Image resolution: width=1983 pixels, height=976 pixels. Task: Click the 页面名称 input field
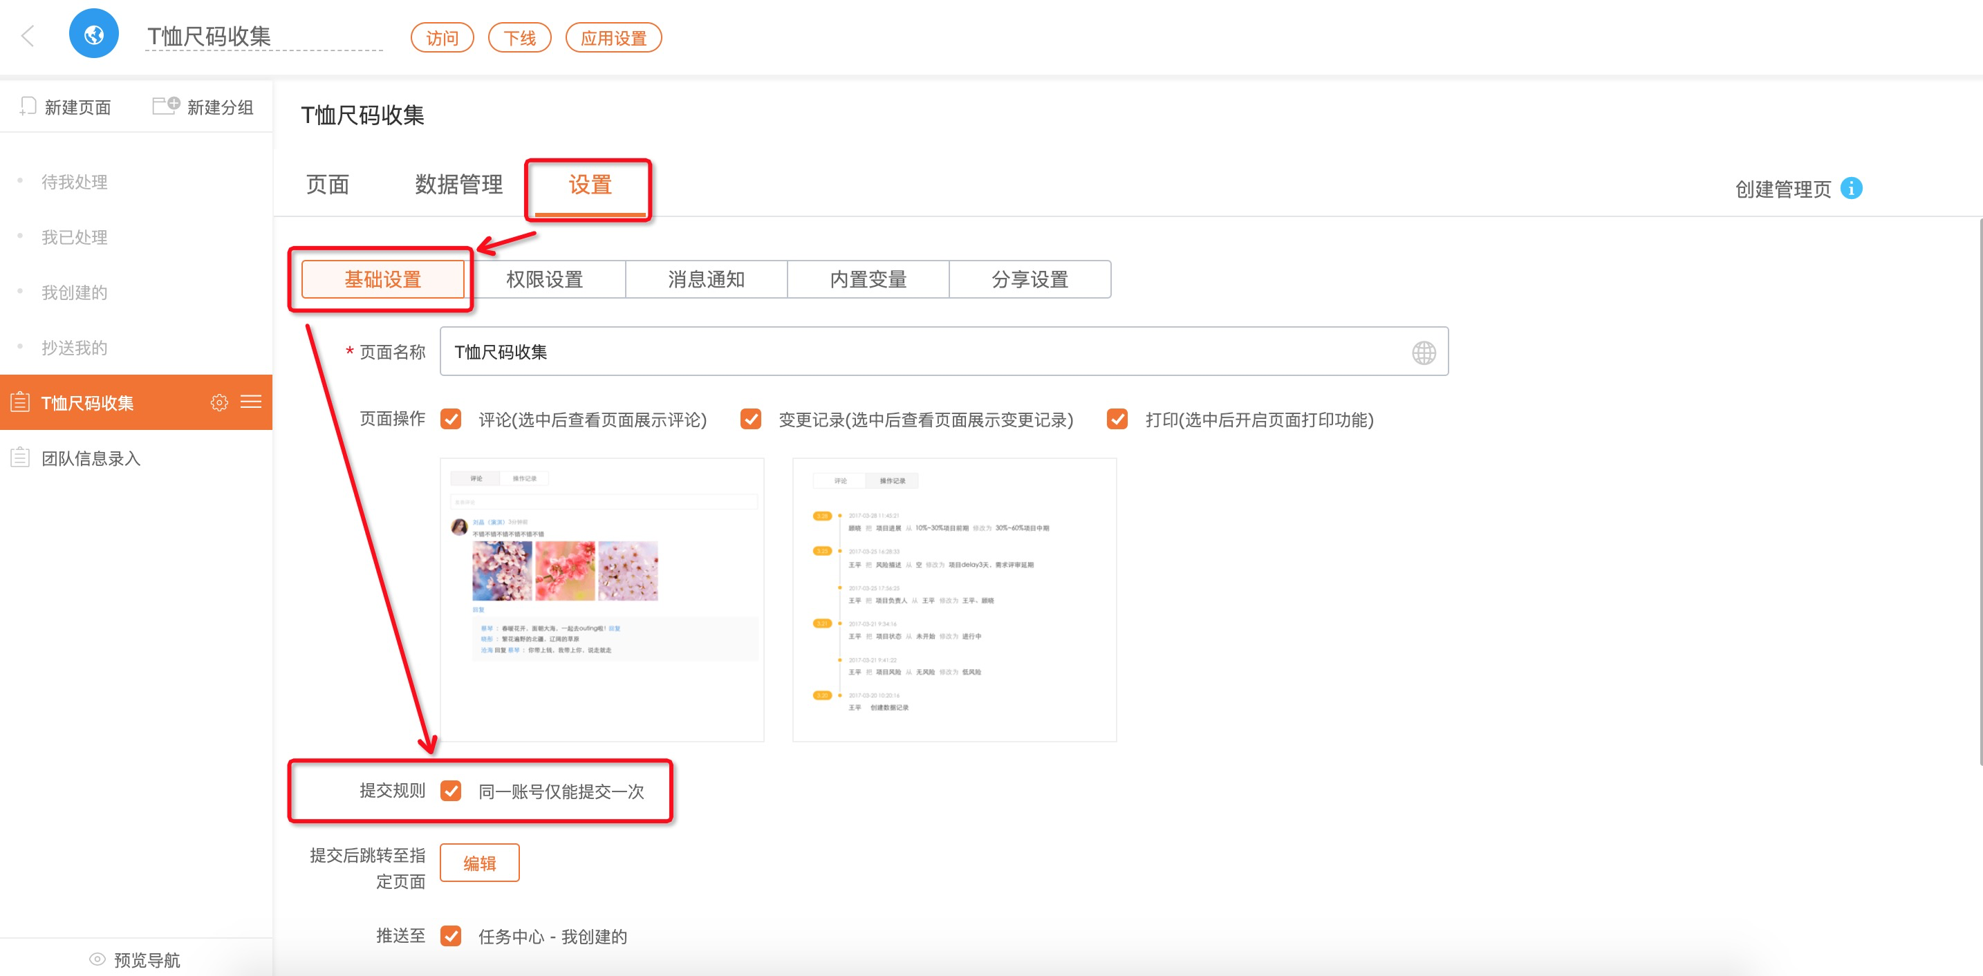tap(924, 352)
